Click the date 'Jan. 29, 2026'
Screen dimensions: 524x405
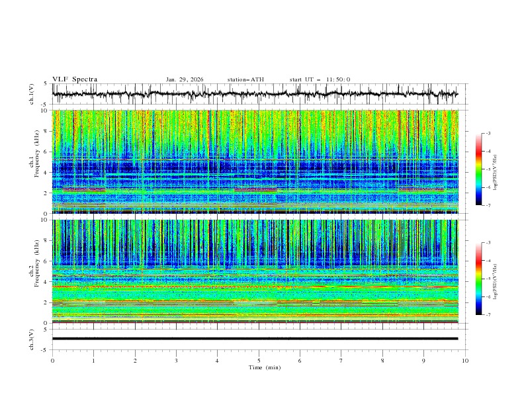(185, 79)
